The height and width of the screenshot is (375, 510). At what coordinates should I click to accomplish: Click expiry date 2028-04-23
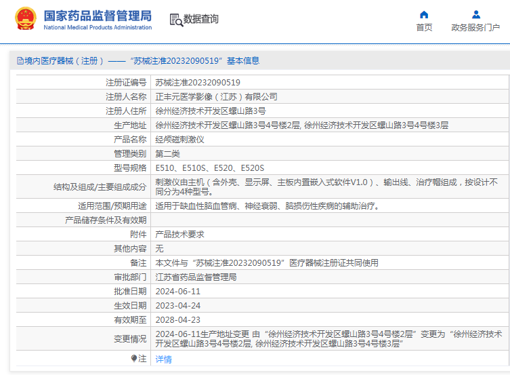click(x=178, y=320)
